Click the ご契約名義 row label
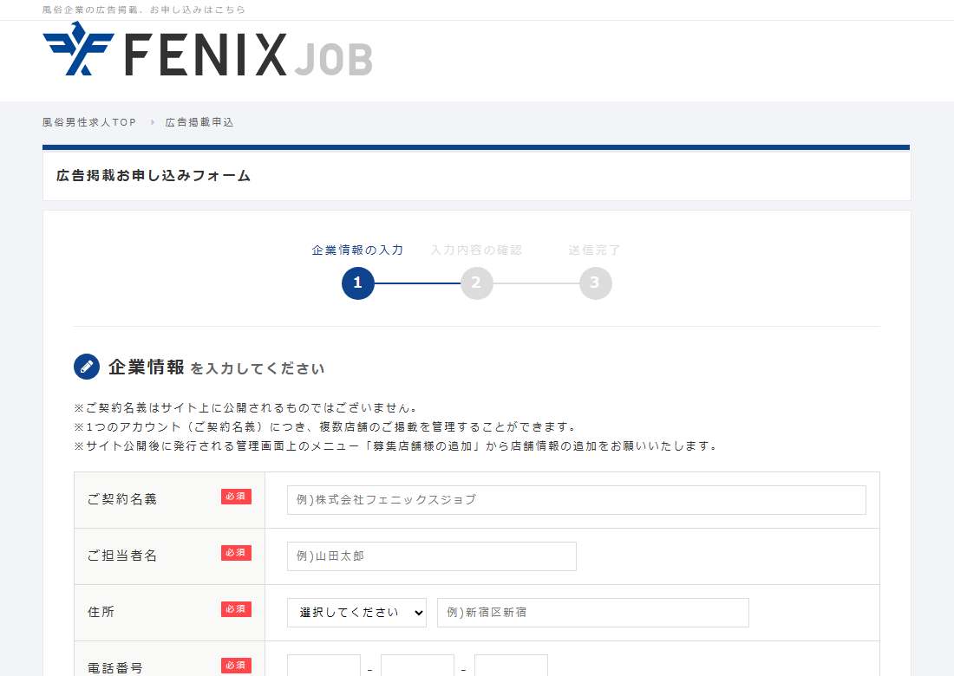954x676 pixels. pos(122,499)
